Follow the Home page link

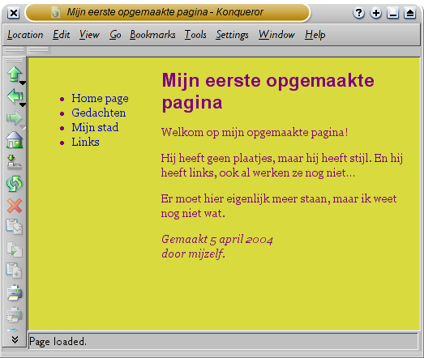(100, 98)
